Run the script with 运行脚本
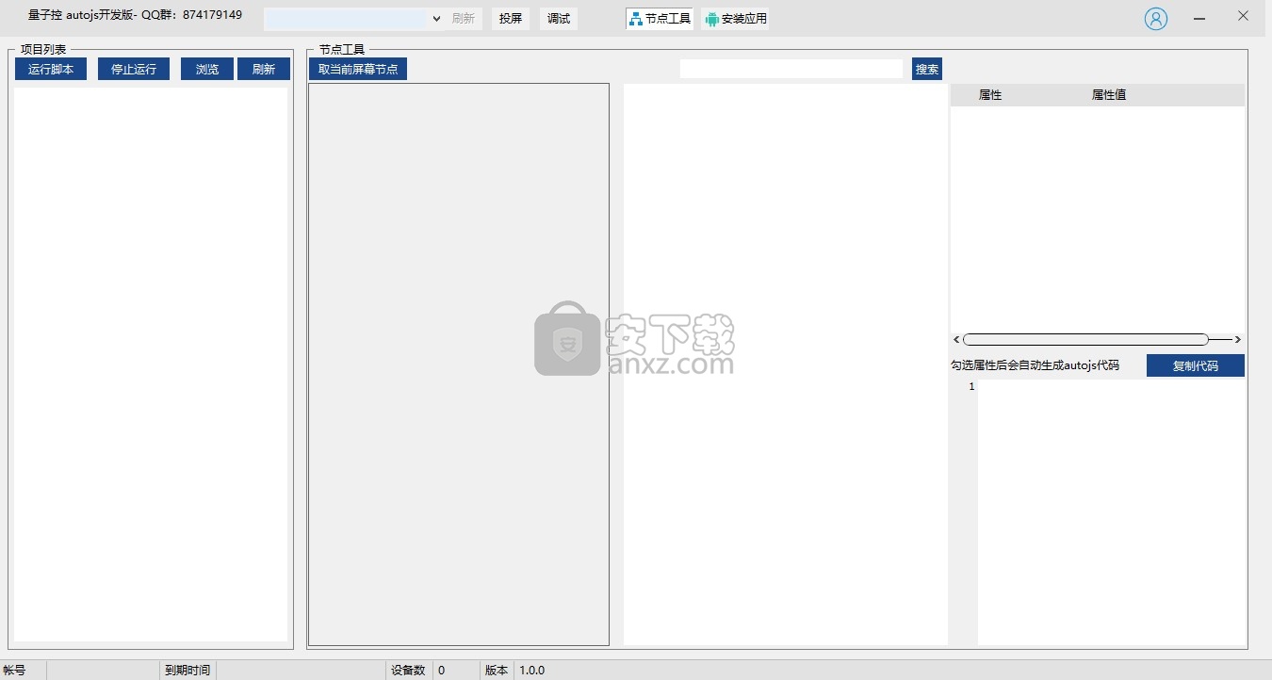 pyautogui.click(x=51, y=69)
